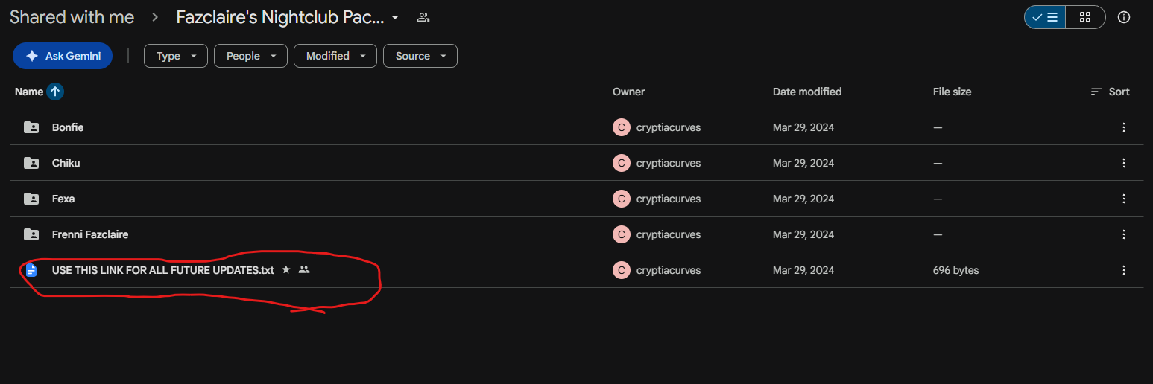Click the shared people icon beside folder title
The height and width of the screenshot is (384, 1153).
(423, 17)
